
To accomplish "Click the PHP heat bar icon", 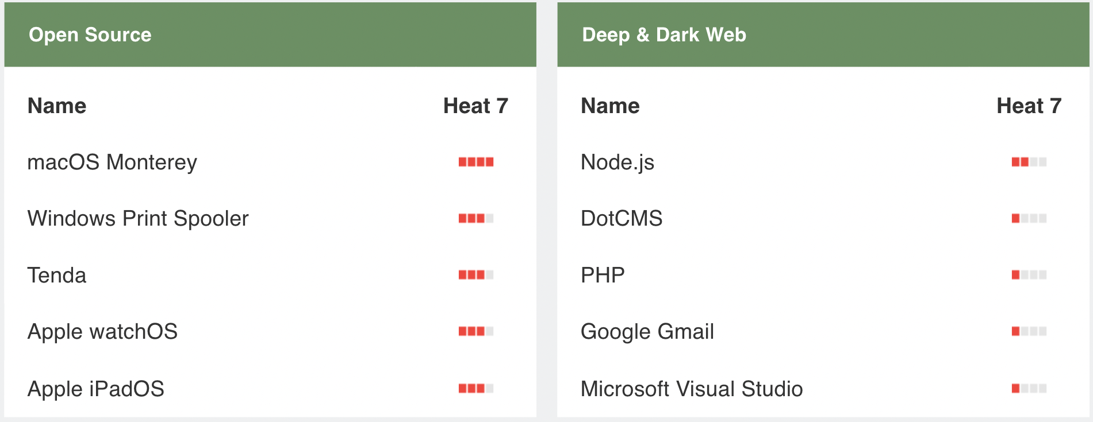I will [x=1029, y=275].
